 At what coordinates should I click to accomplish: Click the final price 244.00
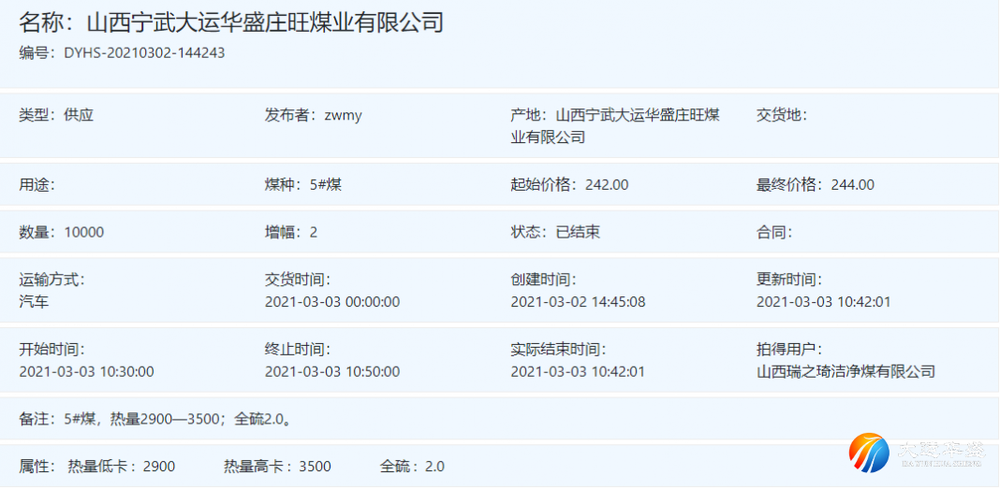click(852, 185)
